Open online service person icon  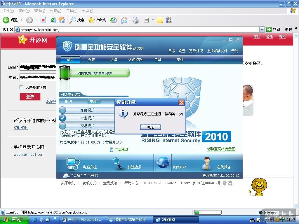point(207,163)
